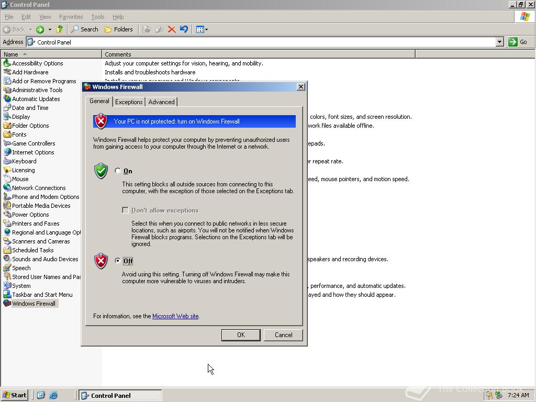
Task: Open the File menu
Action: 9,17
